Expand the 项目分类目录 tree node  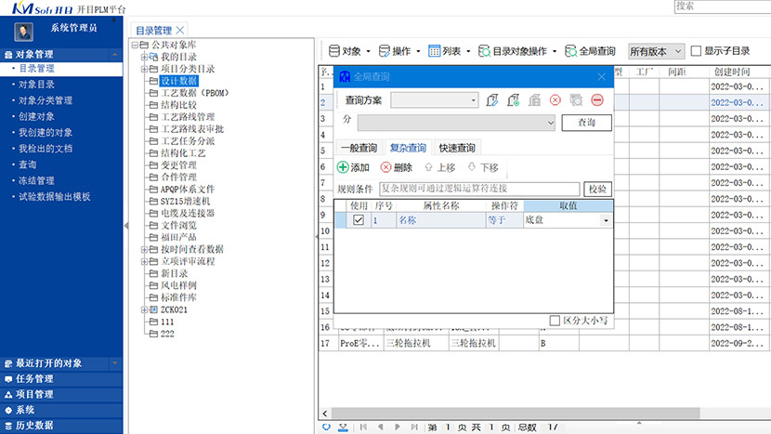(144, 69)
